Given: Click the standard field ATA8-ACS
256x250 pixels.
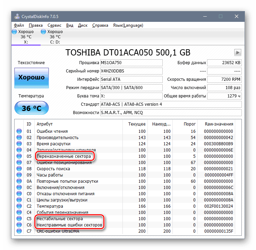Looking at the screenshot, I should (171, 104).
